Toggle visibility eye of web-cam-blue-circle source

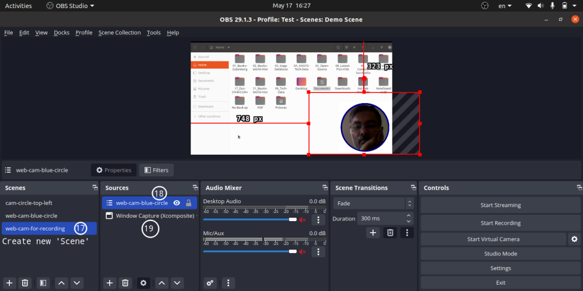[177, 203]
